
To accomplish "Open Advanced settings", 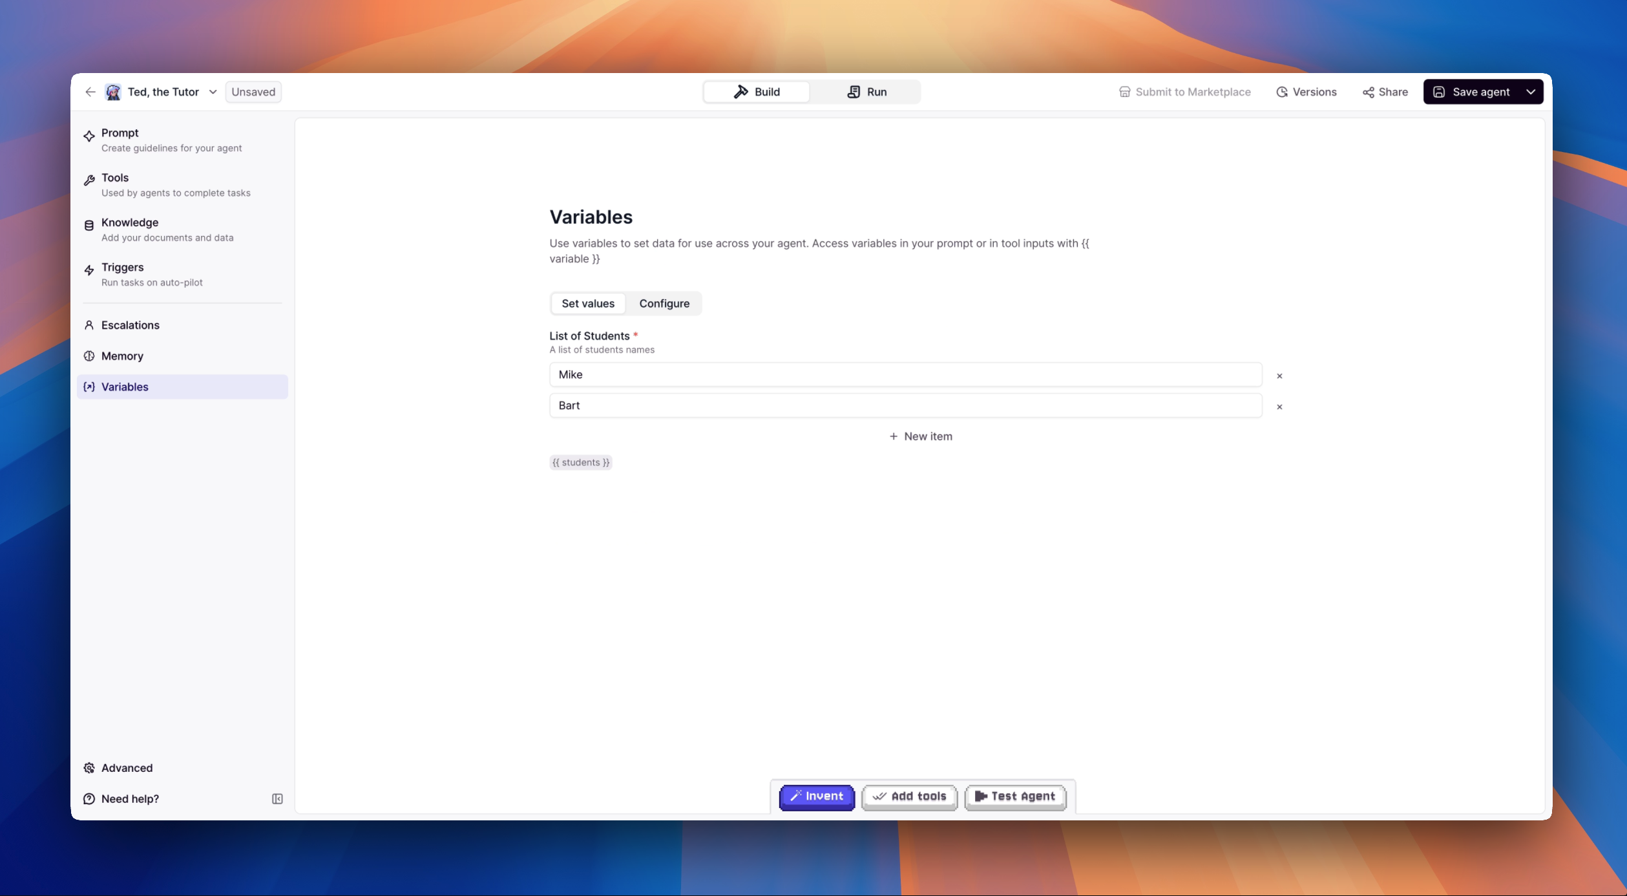I will point(127,768).
